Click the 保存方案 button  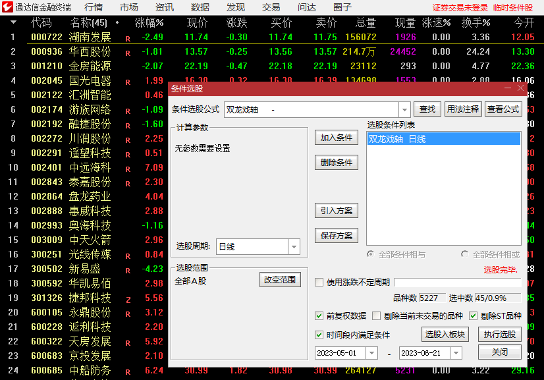point(336,236)
